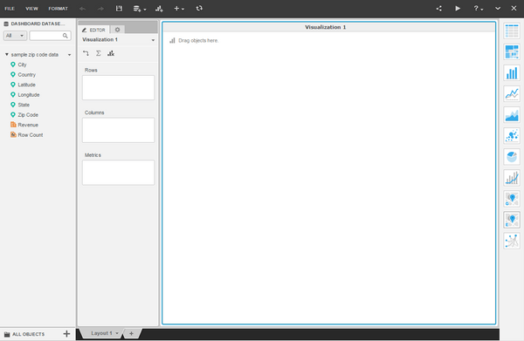This screenshot has height=341, width=524.
Task: Open the FORMAT menu
Action: click(x=59, y=9)
